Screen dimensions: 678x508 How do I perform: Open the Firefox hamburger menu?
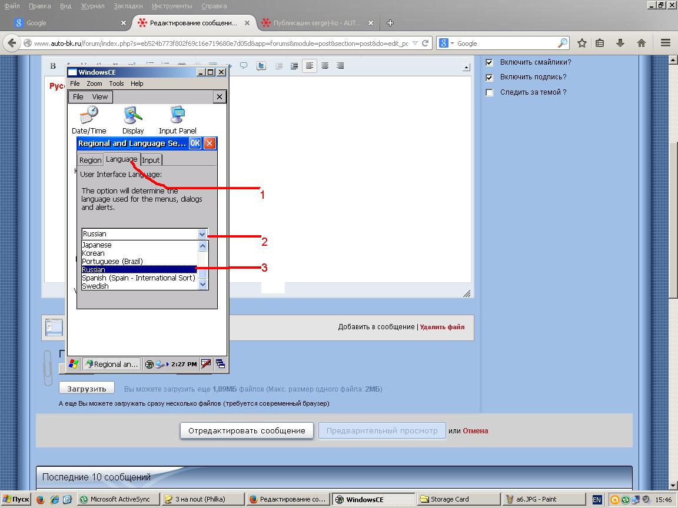666,43
